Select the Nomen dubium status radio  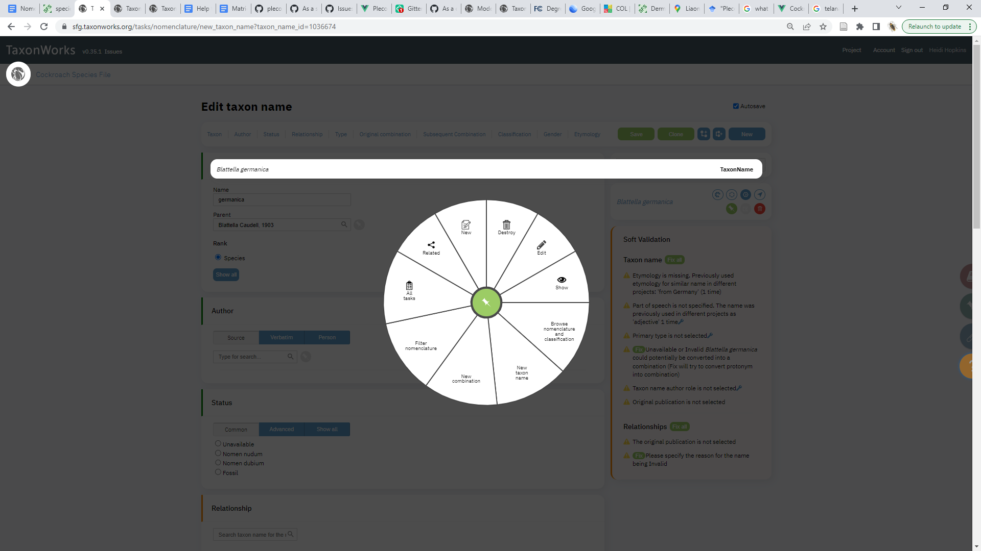pyautogui.click(x=218, y=462)
